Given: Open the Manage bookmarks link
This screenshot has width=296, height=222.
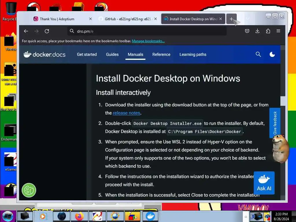Looking at the screenshot, I should coord(148,41).
